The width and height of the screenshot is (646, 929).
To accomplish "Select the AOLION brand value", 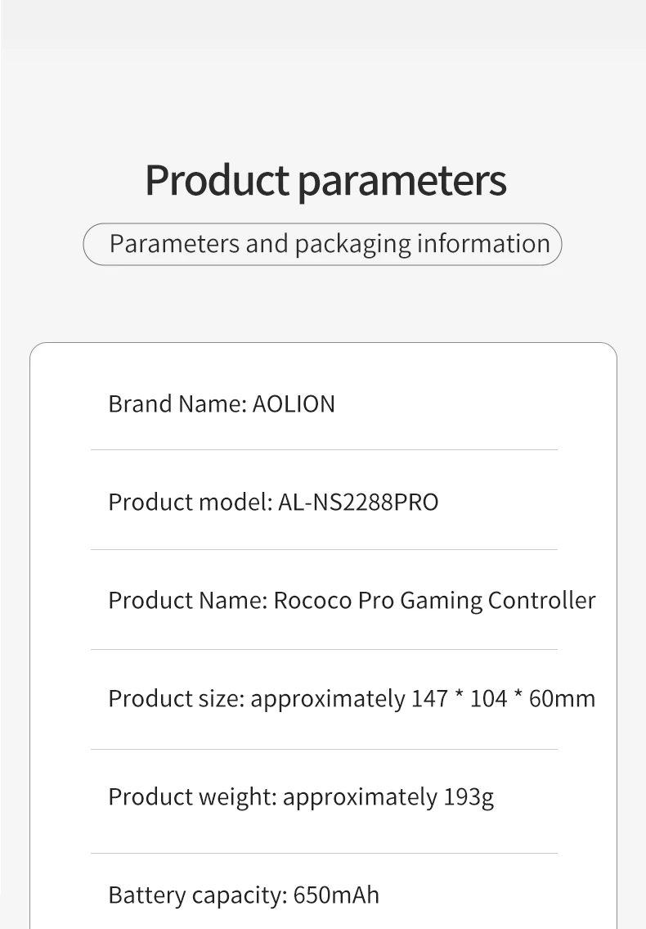I will point(294,404).
